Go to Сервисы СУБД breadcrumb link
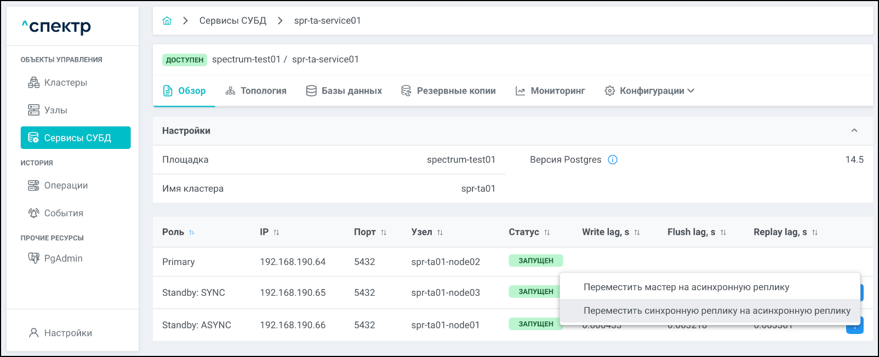879x357 pixels. pos(232,21)
